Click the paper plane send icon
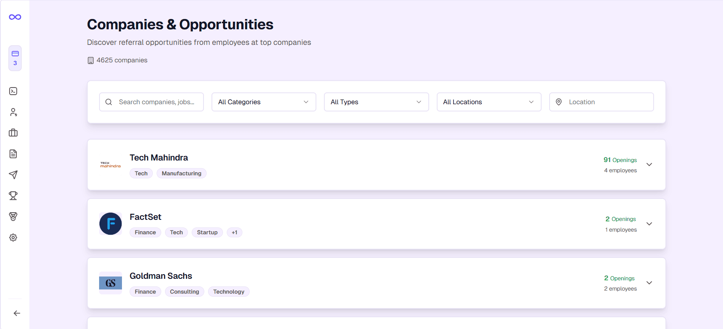This screenshot has width=723, height=329. [x=13, y=175]
